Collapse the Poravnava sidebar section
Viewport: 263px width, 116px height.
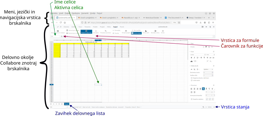(190, 85)
